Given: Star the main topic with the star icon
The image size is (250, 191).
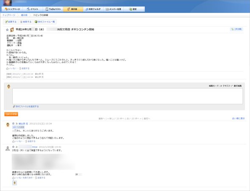Looking at the screenshot, I should coord(7,30).
